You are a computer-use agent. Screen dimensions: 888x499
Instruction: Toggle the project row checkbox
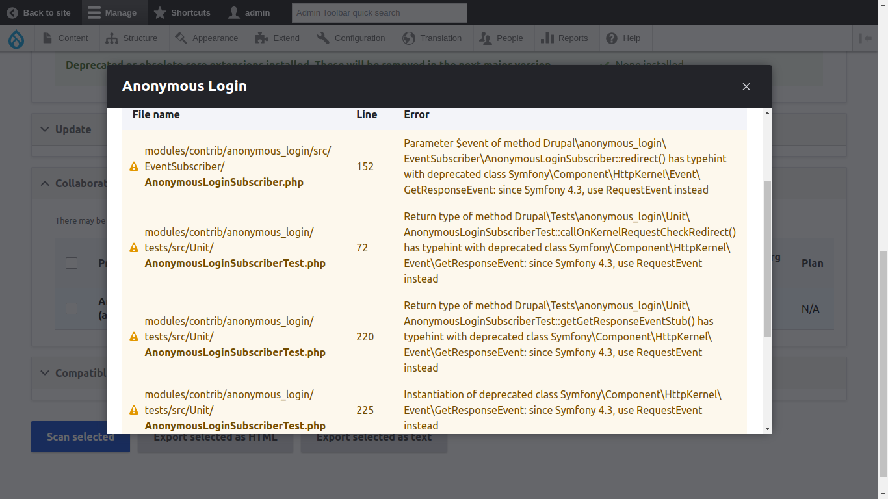click(72, 309)
